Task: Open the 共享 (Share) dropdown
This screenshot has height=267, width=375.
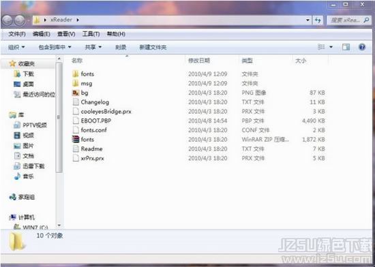Action: click(93, 47)
